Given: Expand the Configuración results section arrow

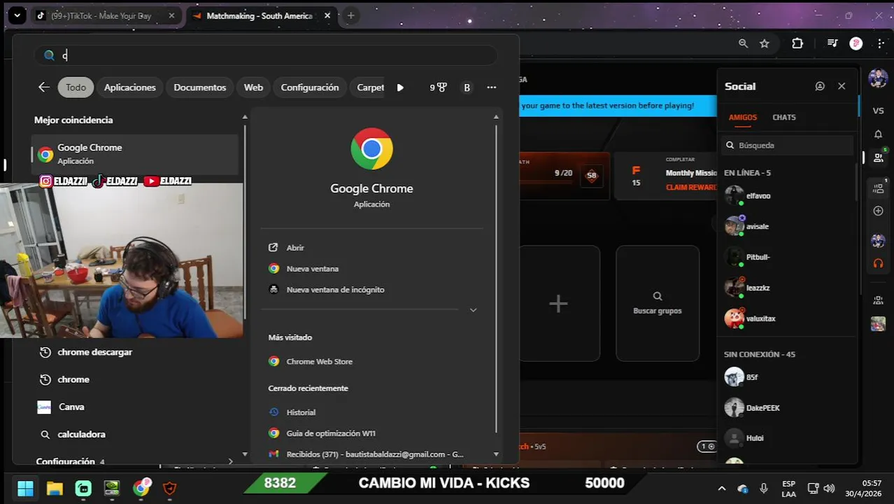Looking at the screenshot, I should (x=230, y=461).
